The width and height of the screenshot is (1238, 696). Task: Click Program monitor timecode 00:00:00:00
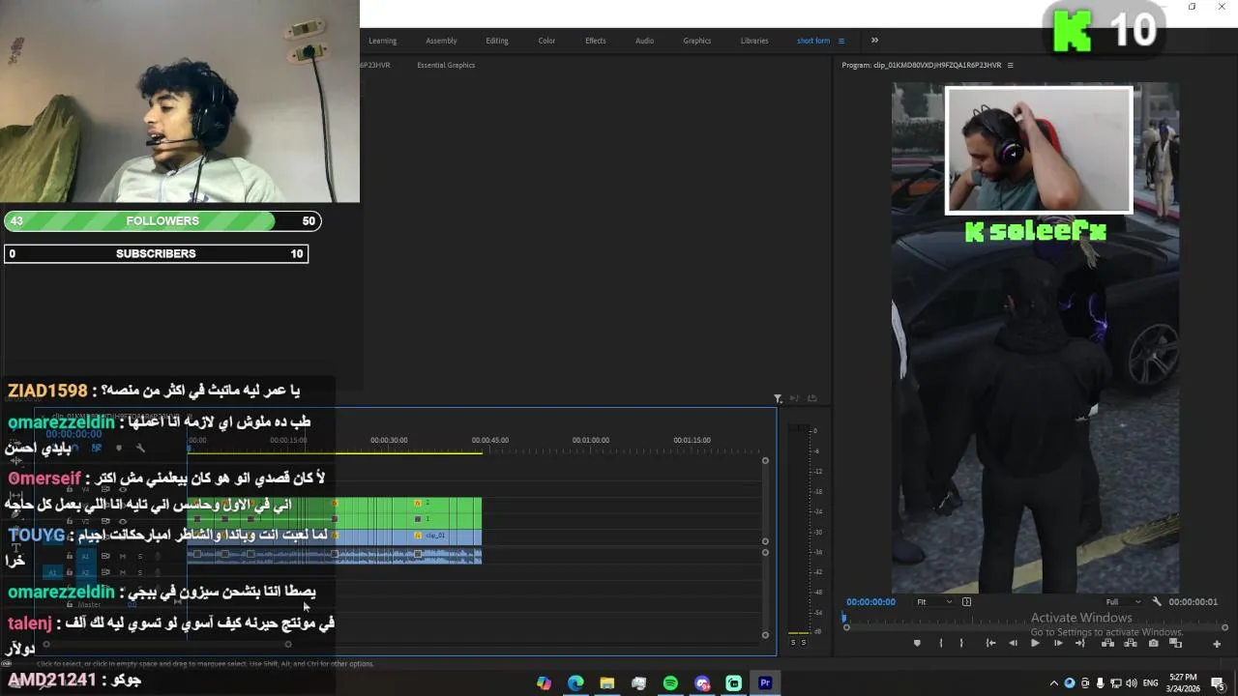[870, 601]
